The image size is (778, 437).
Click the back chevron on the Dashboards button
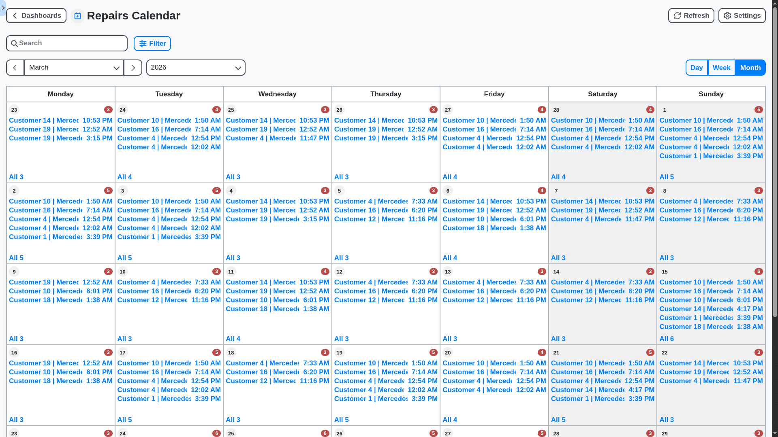coord(15,15)
